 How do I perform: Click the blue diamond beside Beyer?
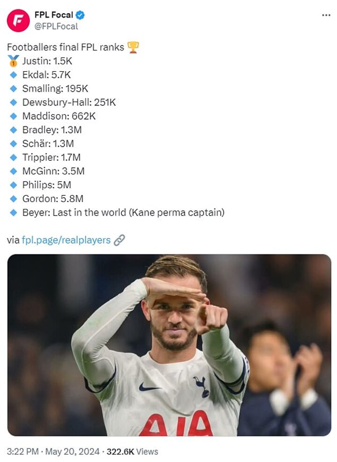click(14, 212)
